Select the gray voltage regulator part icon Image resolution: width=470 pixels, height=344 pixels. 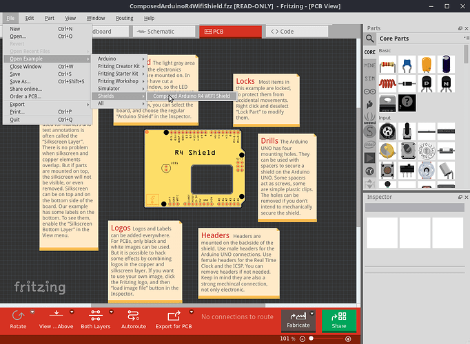pos(387,103)
